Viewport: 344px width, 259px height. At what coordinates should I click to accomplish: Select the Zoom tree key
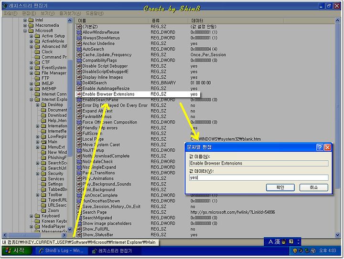pos(54,210)
